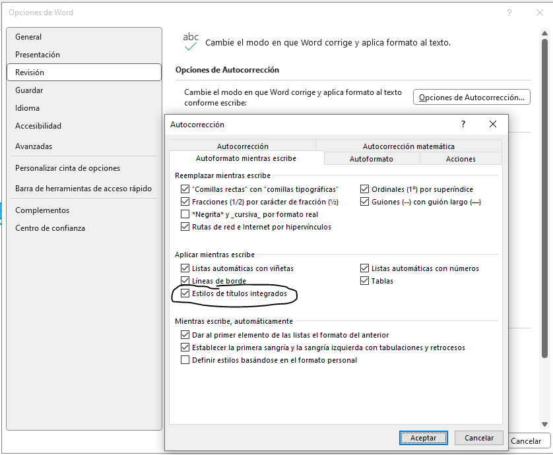Open Opciones de Autocorrección...
Image resolution: width=553 pixels, height=455 pixels.
(x=471, y=96)
